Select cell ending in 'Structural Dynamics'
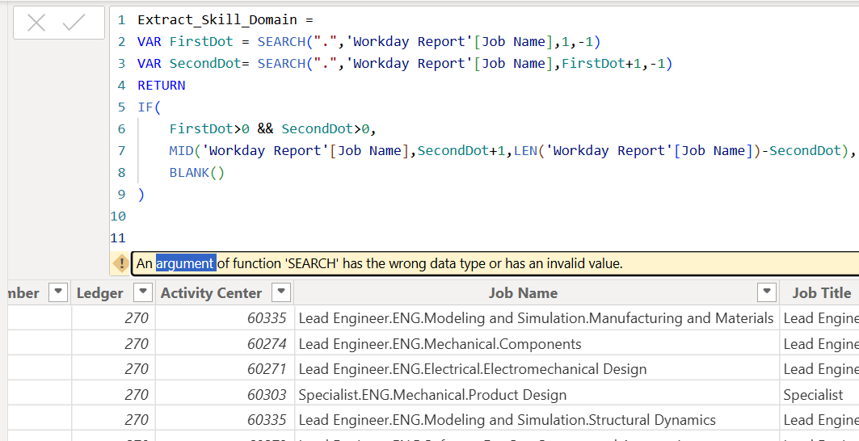Screen dimensions: 859x441 click(537, 420)
